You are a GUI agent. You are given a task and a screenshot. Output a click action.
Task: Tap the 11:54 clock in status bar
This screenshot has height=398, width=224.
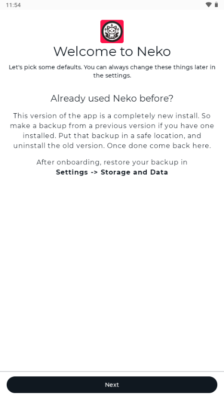[x=13, y=5]
